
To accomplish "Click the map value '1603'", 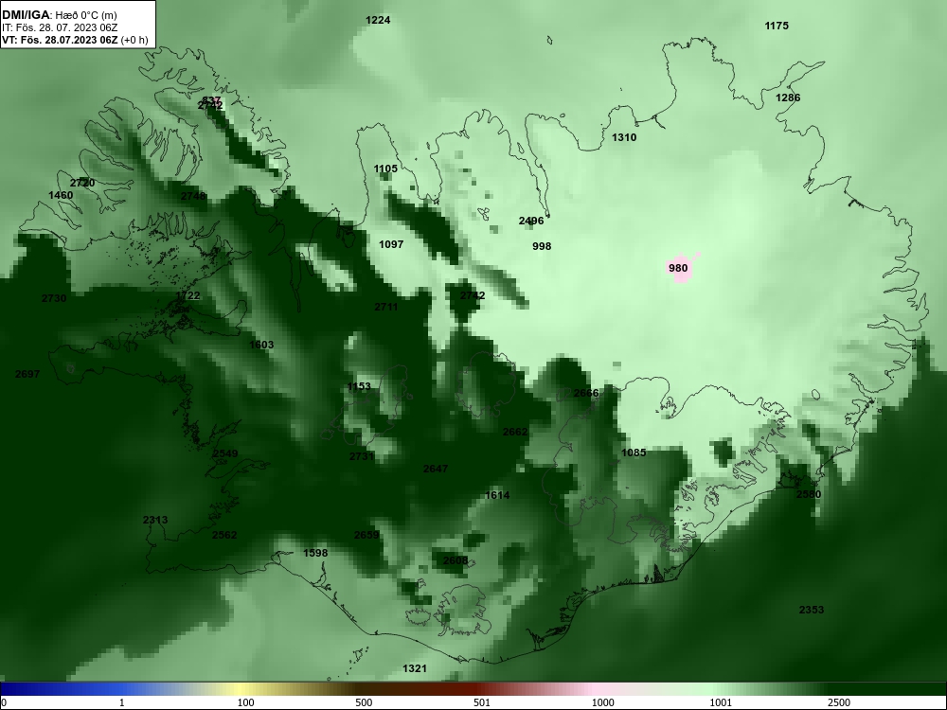I will [x=262, y=346].
